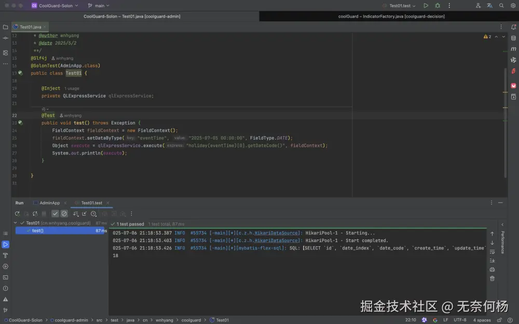The height and width of the screenshot is (324, 519).
Task: Toggle file read-only lock in status bar
Action: [x=499, y=320]
